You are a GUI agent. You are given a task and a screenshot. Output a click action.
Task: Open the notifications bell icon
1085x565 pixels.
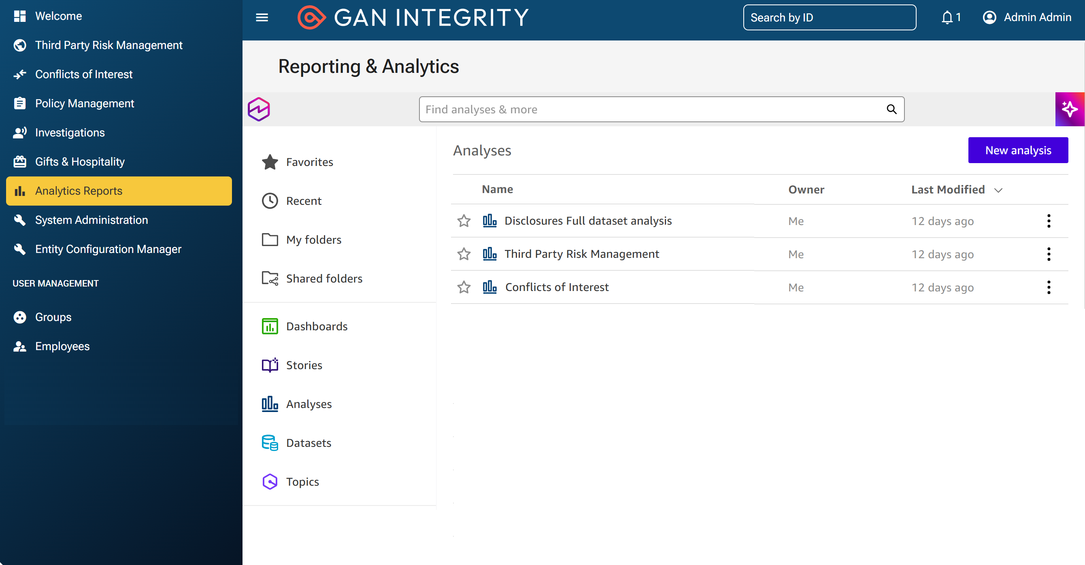click(947, 17)
